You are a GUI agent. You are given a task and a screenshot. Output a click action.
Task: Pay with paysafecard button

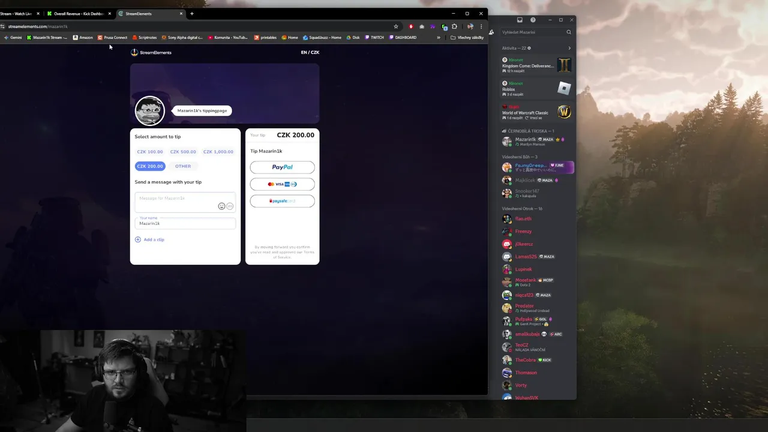(282, 201)
